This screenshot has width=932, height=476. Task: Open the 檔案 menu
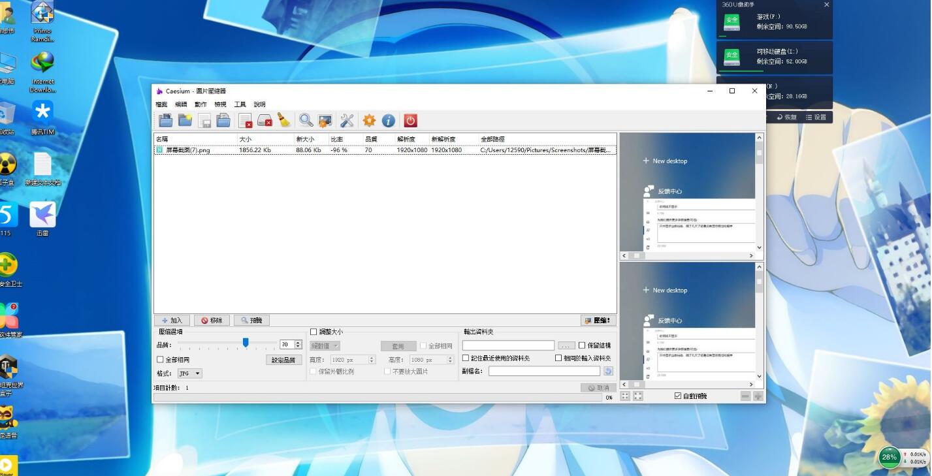(x=161, y=104)
